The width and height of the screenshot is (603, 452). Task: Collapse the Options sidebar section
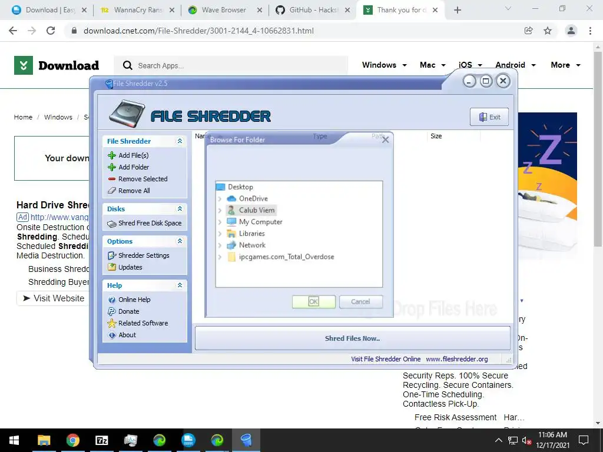(x=180, y=241)
